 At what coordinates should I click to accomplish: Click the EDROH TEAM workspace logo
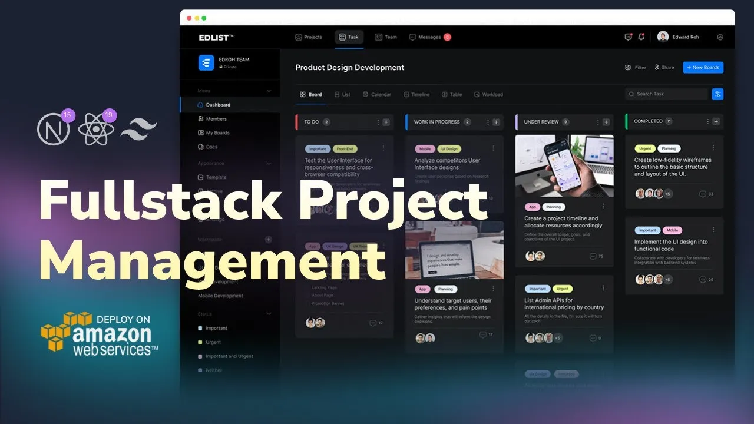(x=206, y=63)
